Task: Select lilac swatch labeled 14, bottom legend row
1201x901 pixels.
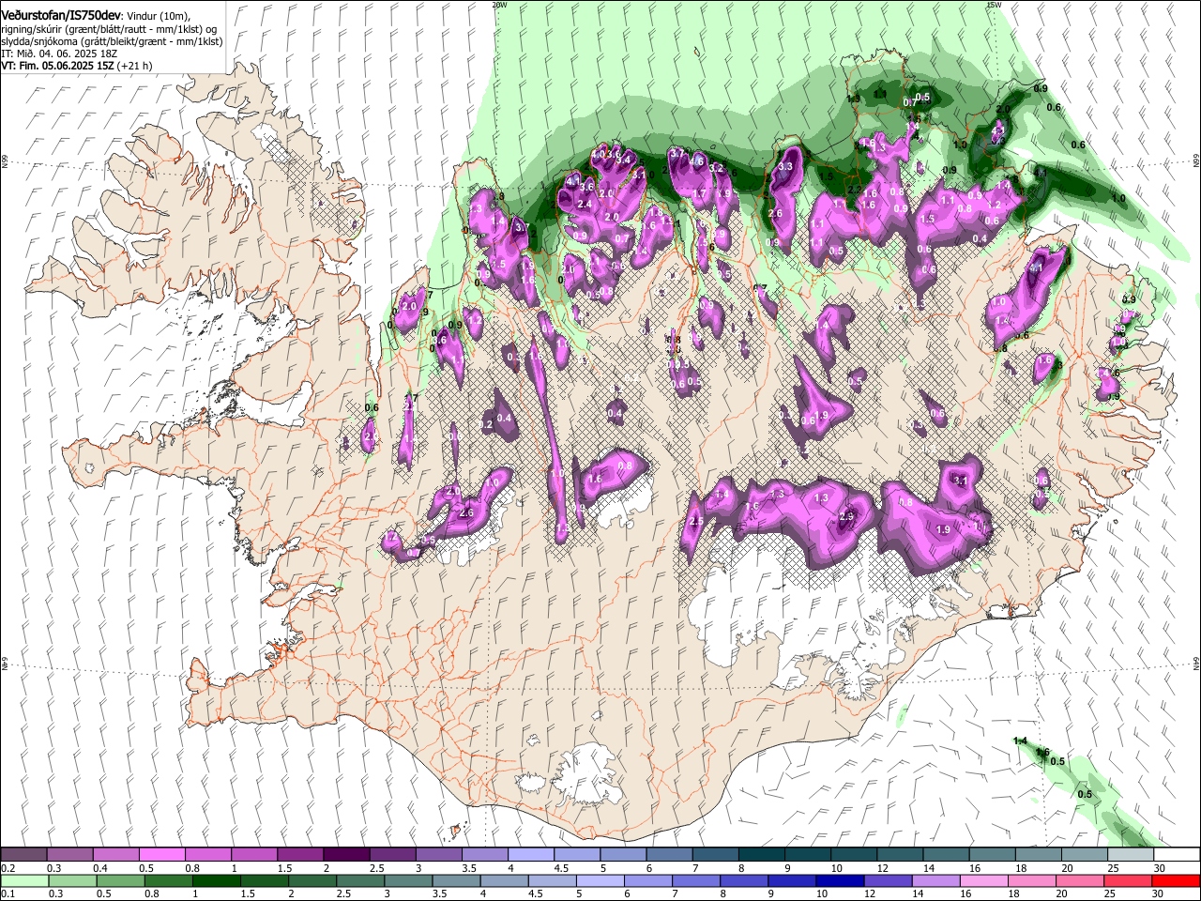Action: pyautogui.click(x=935, y=880)
